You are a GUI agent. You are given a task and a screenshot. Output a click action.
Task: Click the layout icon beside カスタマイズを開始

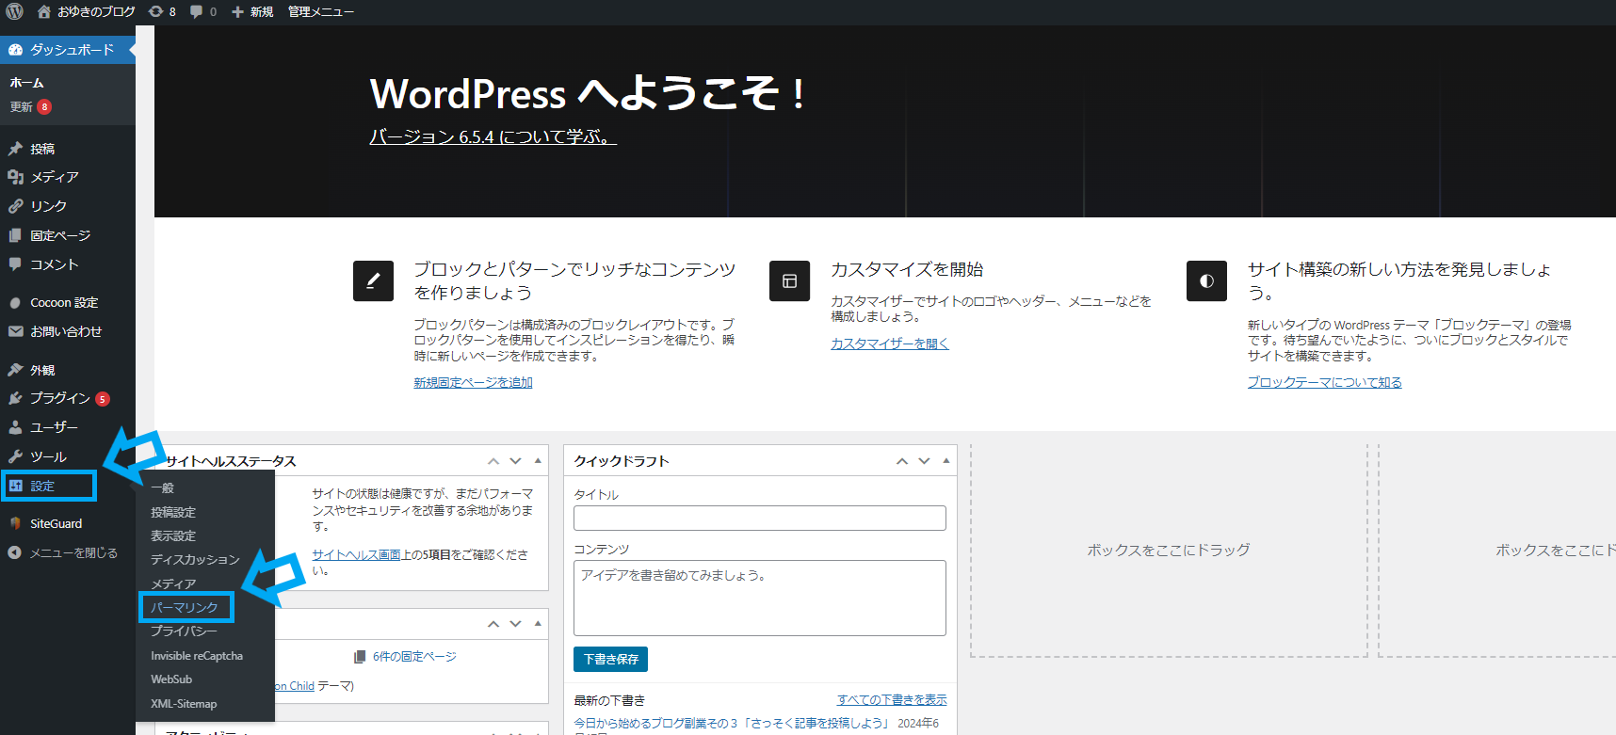(789, 280)
